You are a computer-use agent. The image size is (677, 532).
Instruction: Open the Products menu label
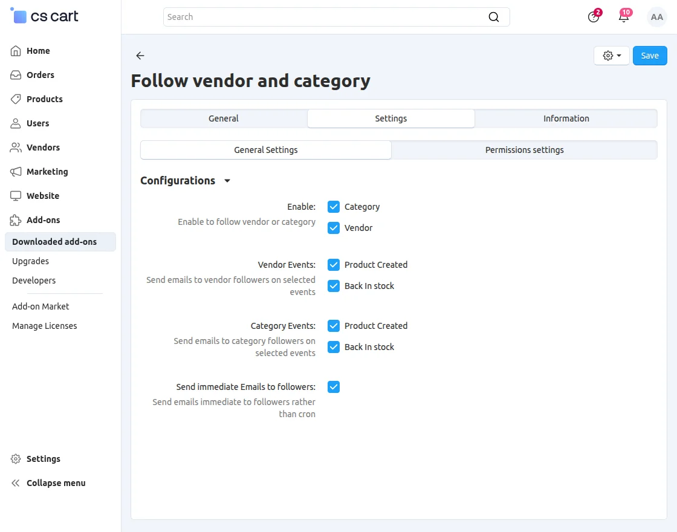45,99
